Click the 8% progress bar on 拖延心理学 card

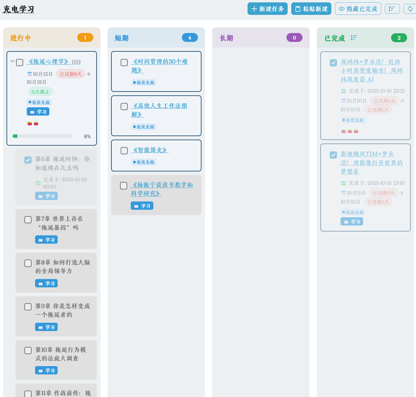(42, 136)
